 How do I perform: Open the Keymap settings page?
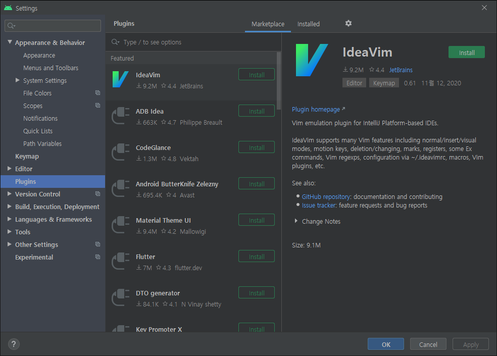pos(27,156)
